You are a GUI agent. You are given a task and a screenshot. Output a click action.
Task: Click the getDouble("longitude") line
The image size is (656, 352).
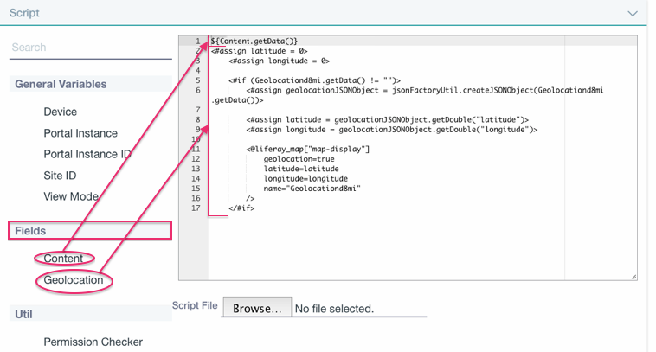(391, 130)
